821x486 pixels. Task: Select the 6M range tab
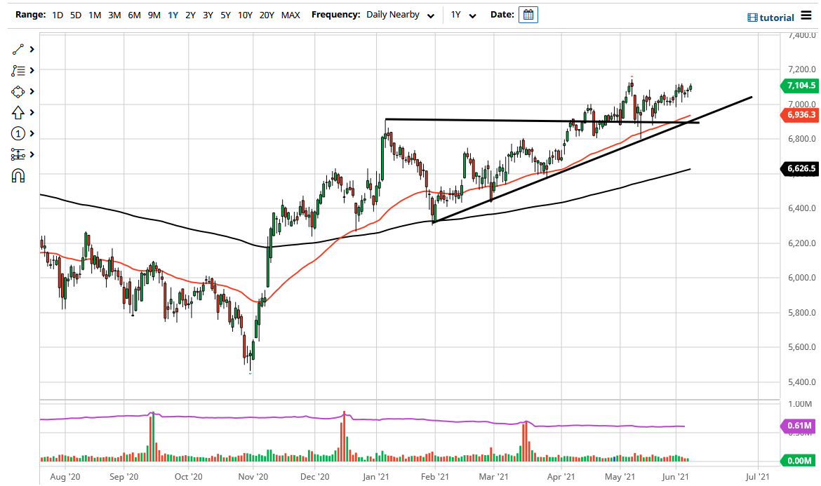(x=134, y=14)
